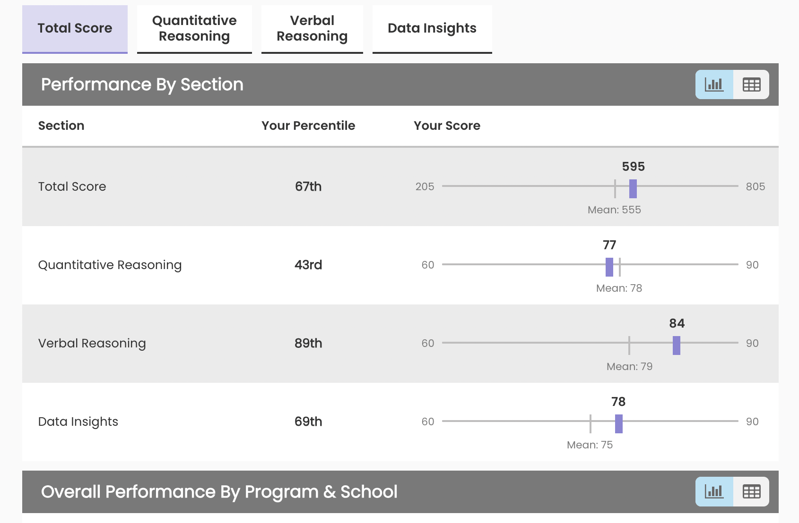The width and height of the screenshot is (799, 523).
Task: Click the Total Score mean 555 tick
Action: [x=615, y=189]
